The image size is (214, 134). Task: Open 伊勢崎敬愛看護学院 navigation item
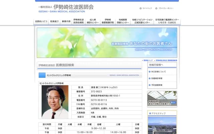tap(108, 21)
